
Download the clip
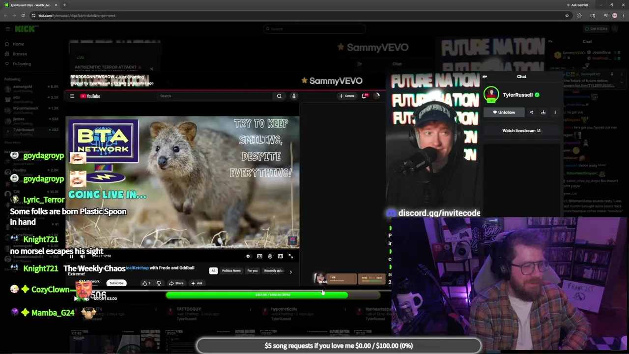pyautogui.click(x=543, y=113)
